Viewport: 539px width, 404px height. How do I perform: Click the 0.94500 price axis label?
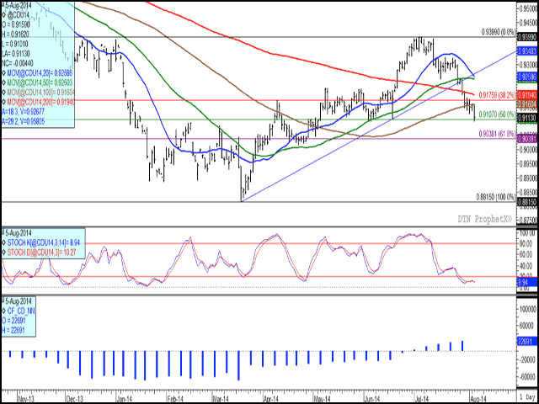(530, 24)
